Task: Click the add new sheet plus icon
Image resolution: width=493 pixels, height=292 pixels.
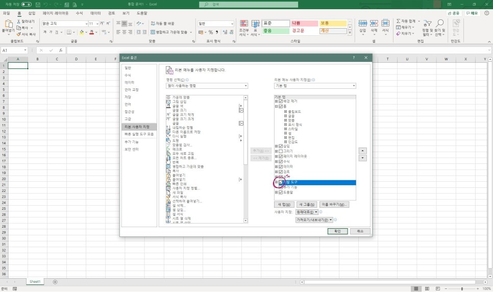Action: click(55, 282)
